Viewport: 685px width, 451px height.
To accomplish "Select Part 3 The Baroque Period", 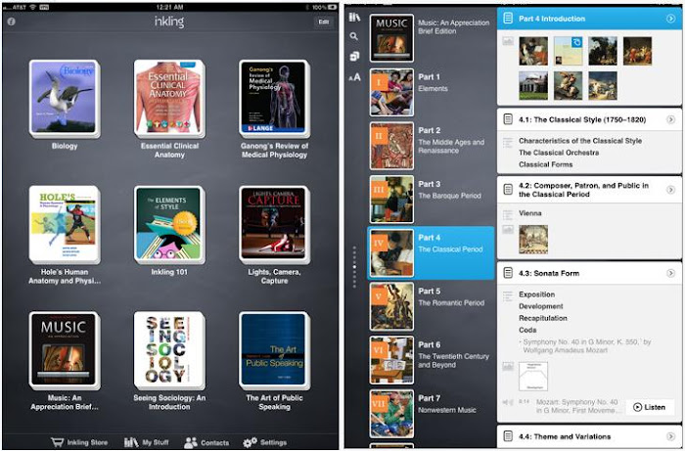I will pyautogui.click(x=432, y=200).
